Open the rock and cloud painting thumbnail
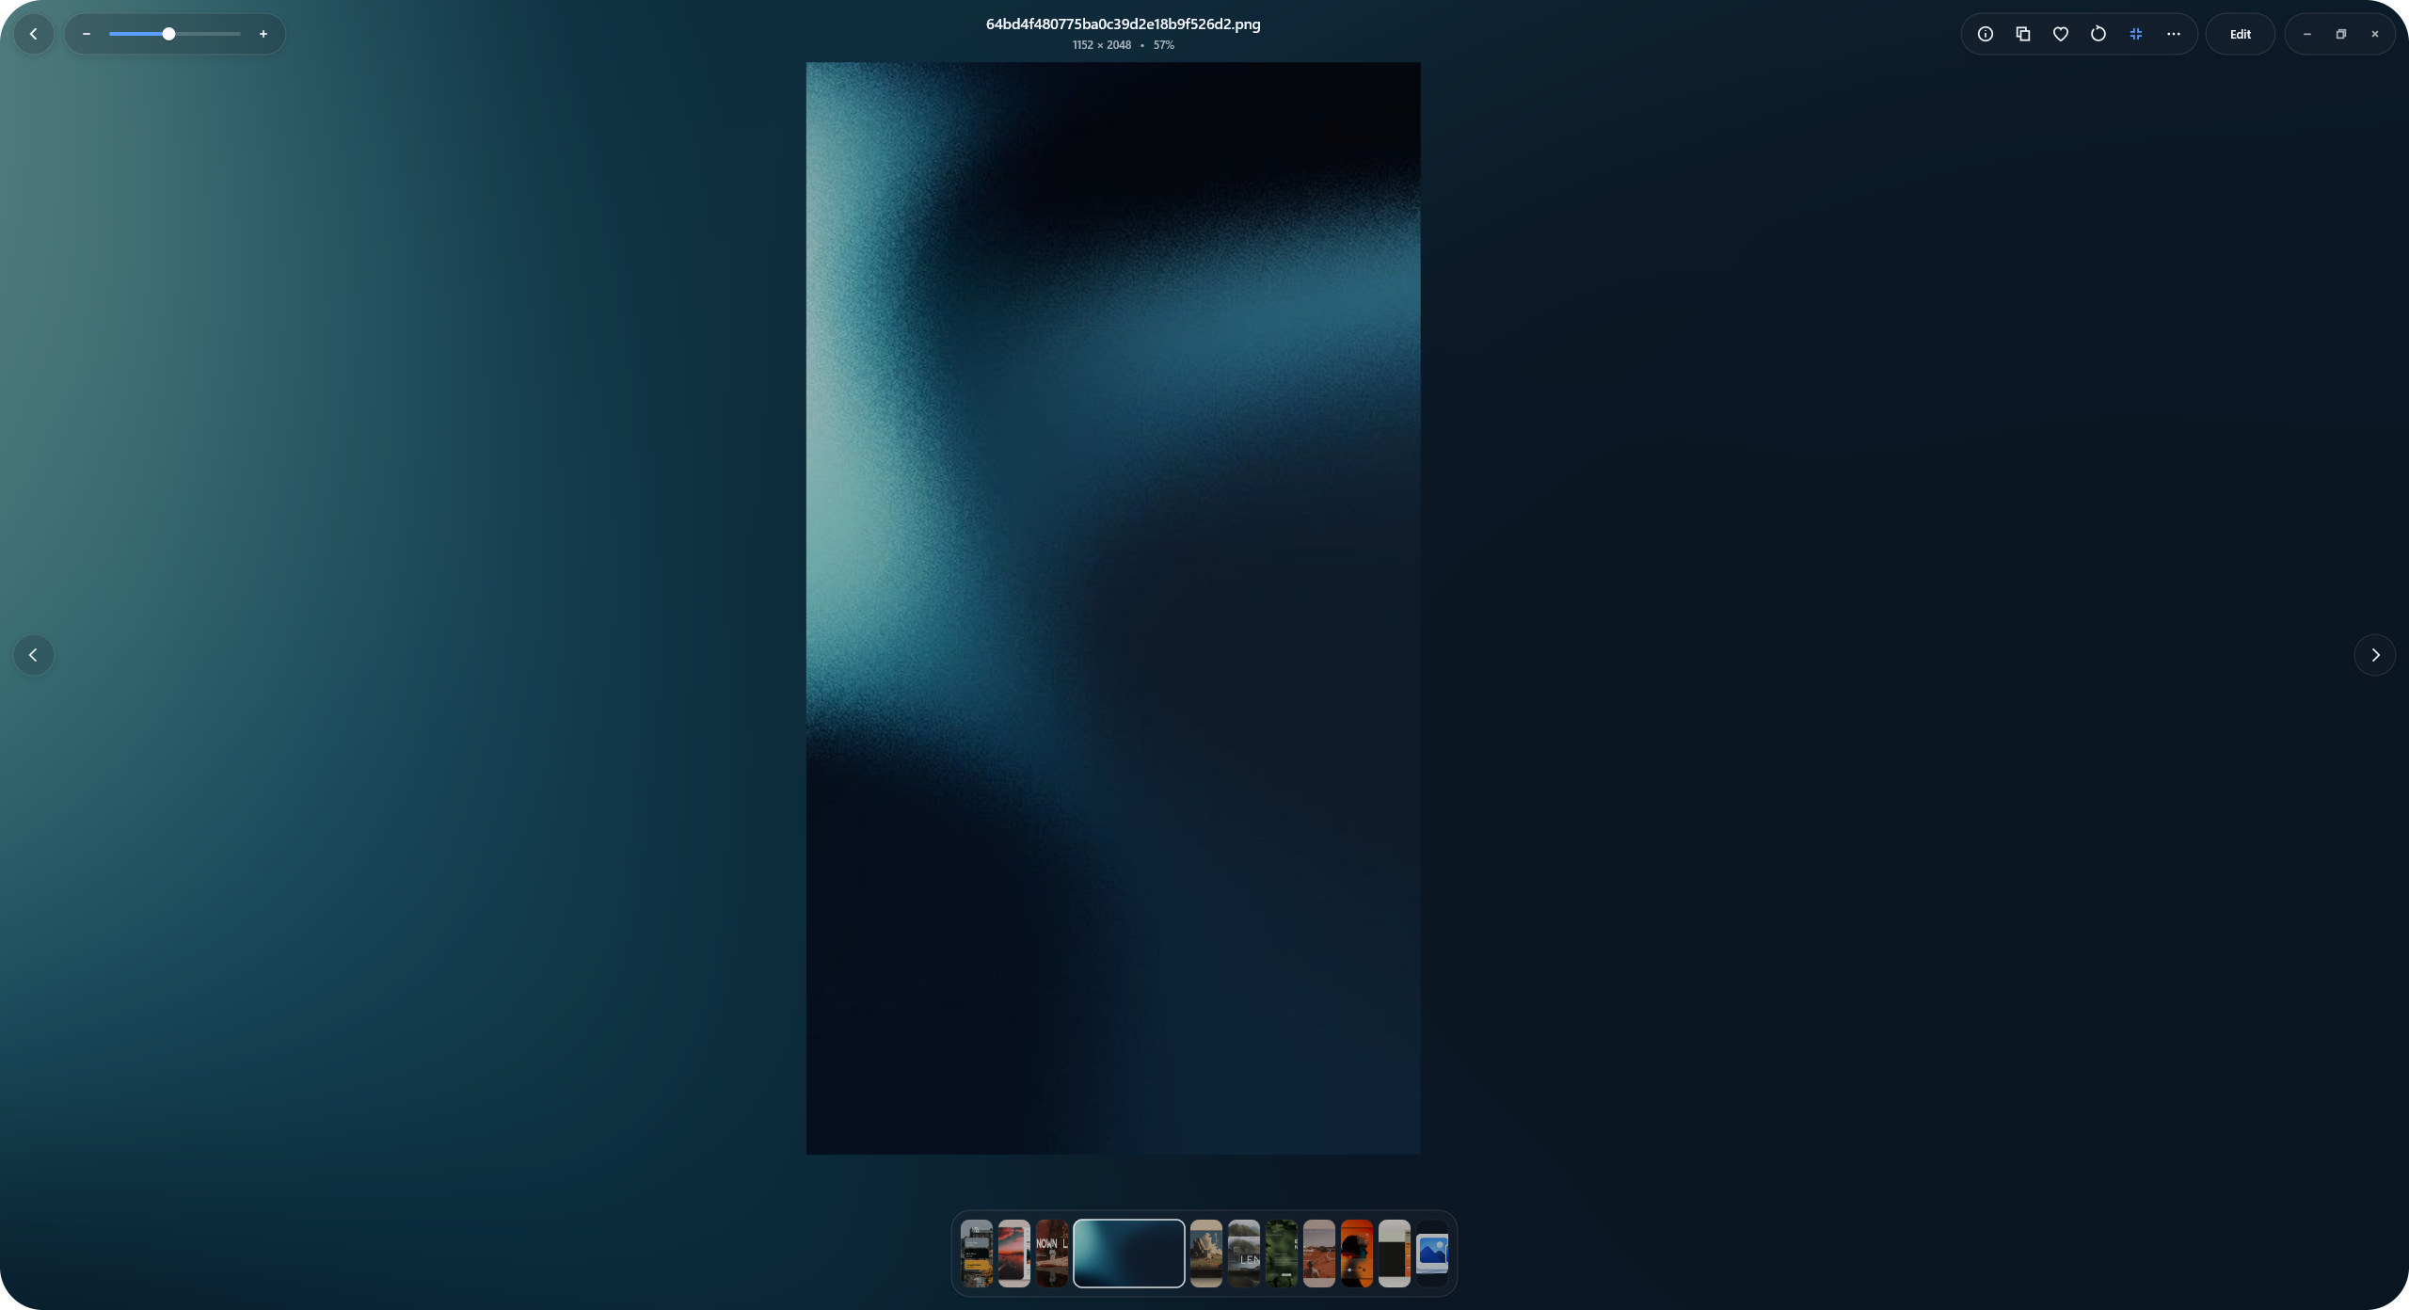 point(1206,1254)
